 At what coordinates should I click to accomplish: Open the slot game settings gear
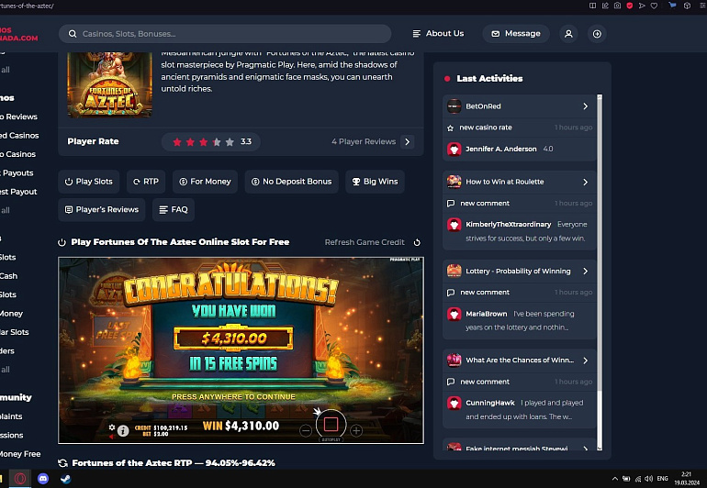[112, 427]
